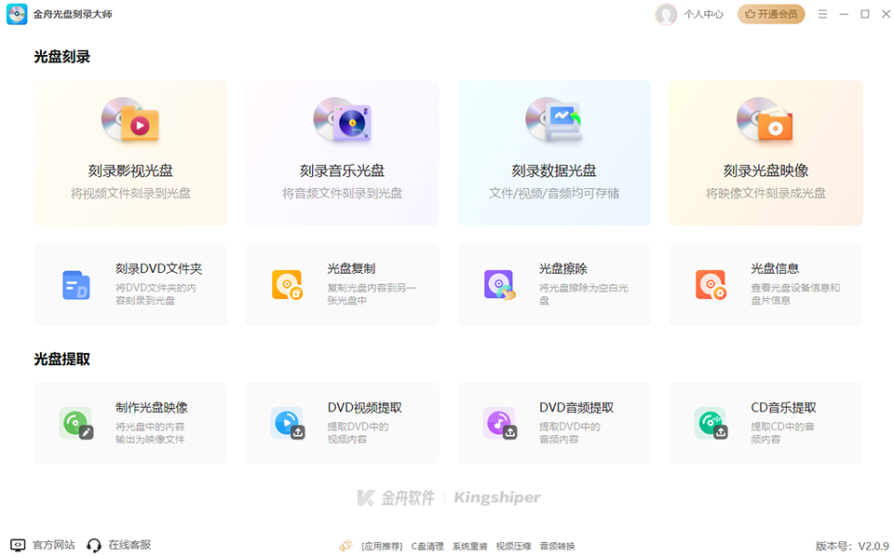Open the C盘清理 disk cleanup link
This screenshot has height=557, width=894.
tap(427, 545)
